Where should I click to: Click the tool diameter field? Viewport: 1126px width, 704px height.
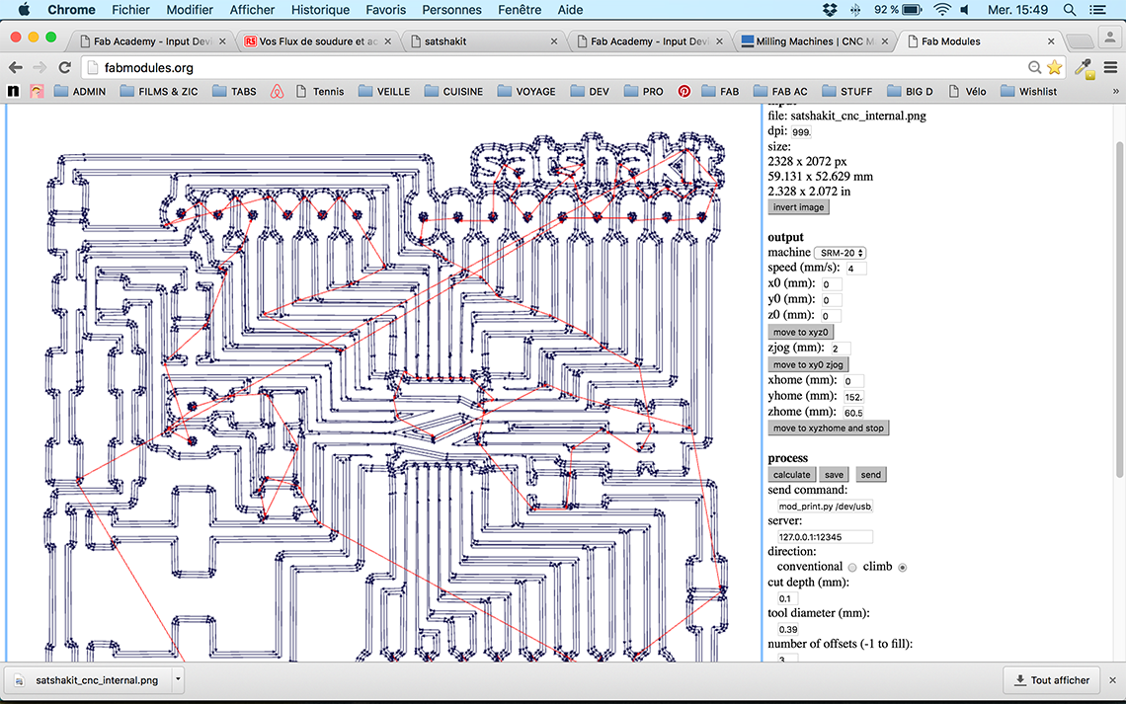pos(787,629)
